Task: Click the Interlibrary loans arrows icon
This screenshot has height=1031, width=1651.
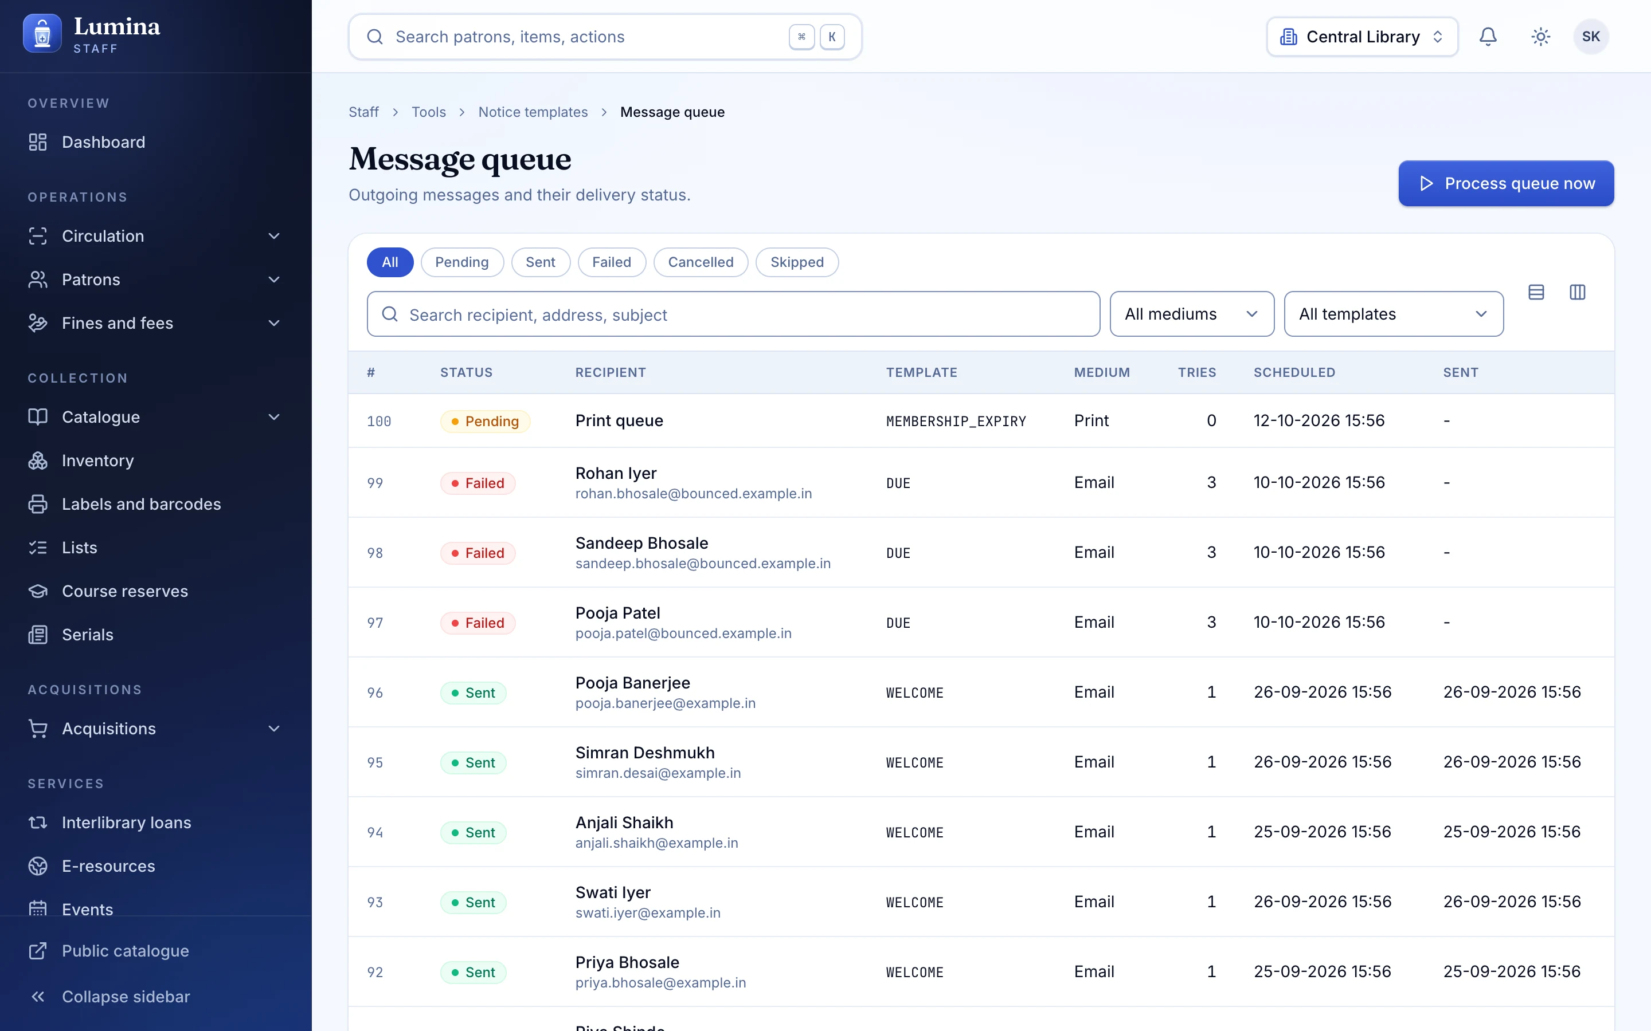Action: [37, 823]
